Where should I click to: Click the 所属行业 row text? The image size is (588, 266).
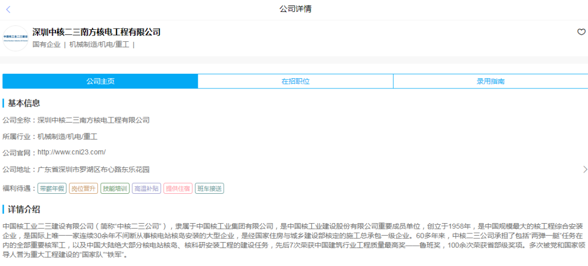click(x=50, y=137)
